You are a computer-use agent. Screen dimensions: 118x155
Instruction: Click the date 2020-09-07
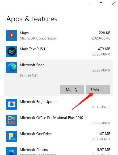[101, 139]
